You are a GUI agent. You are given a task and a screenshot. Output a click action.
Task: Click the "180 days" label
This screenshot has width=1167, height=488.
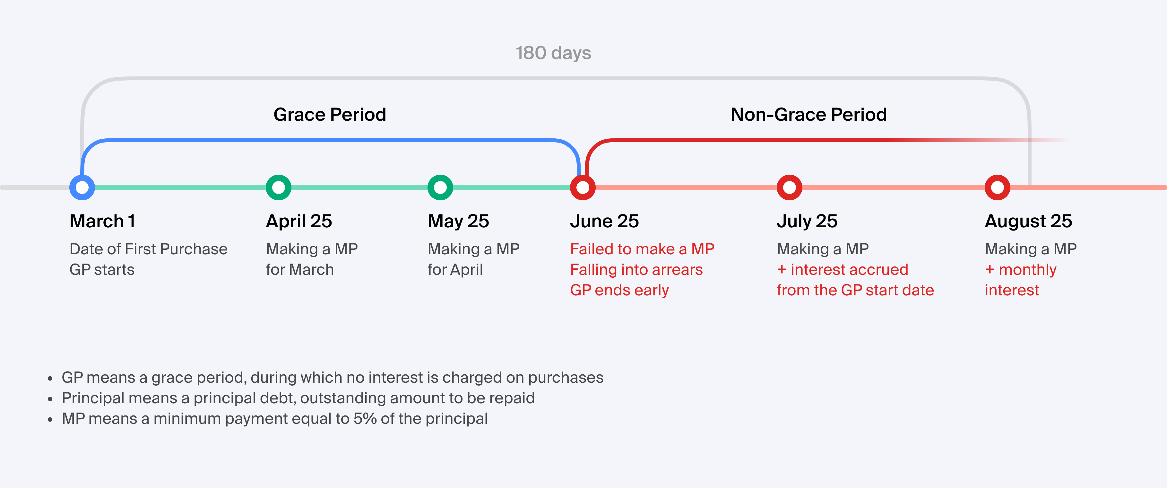click(553, 53)
